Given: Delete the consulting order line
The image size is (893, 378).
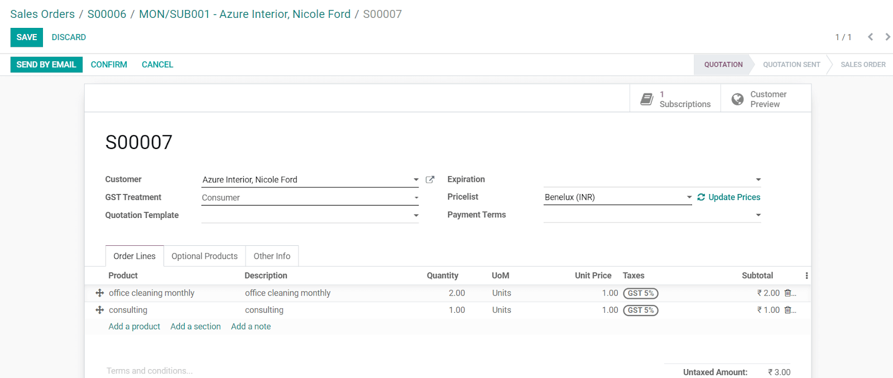Looking at the screenshot, I should [x=788, y=310].
